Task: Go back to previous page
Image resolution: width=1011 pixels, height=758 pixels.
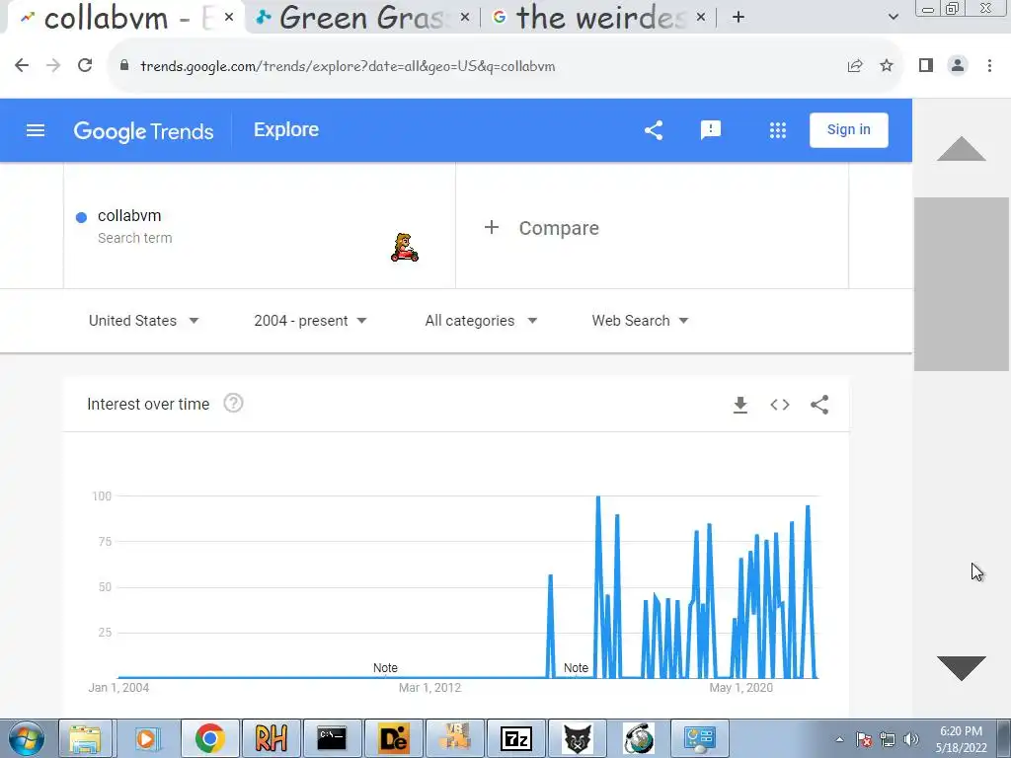Action: [x=22, y=65]
